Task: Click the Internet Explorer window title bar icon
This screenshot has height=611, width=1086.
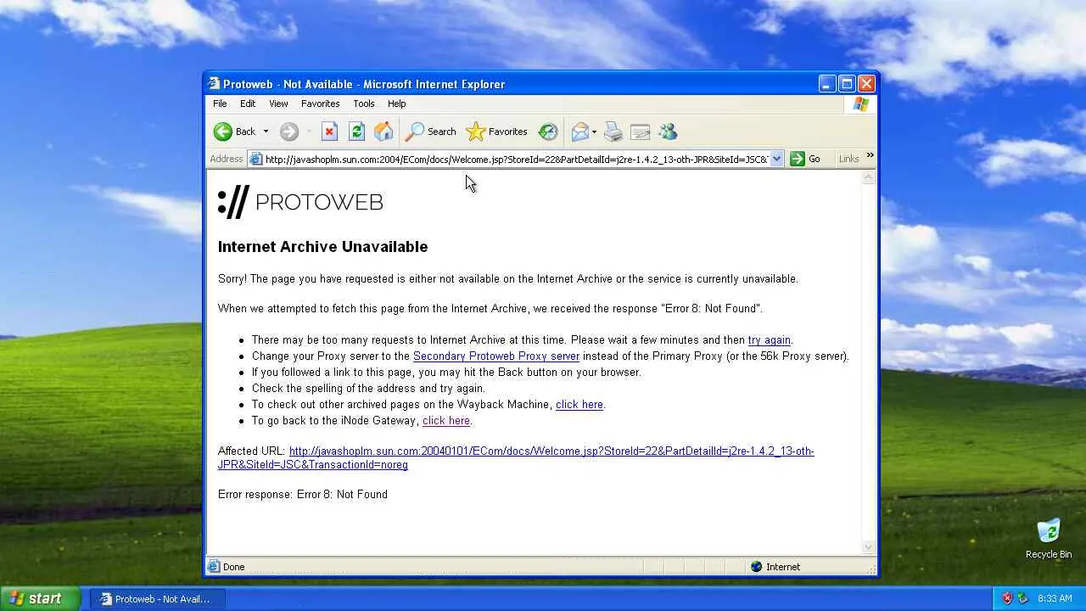Action: (215, 84)
